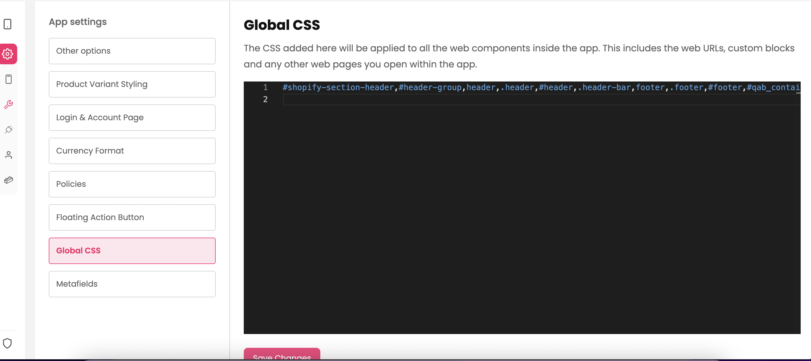The width and height of the screenshot is (811, 361).
Task: Click the phone preview icon in sidebar
Action: pos(9,79)
